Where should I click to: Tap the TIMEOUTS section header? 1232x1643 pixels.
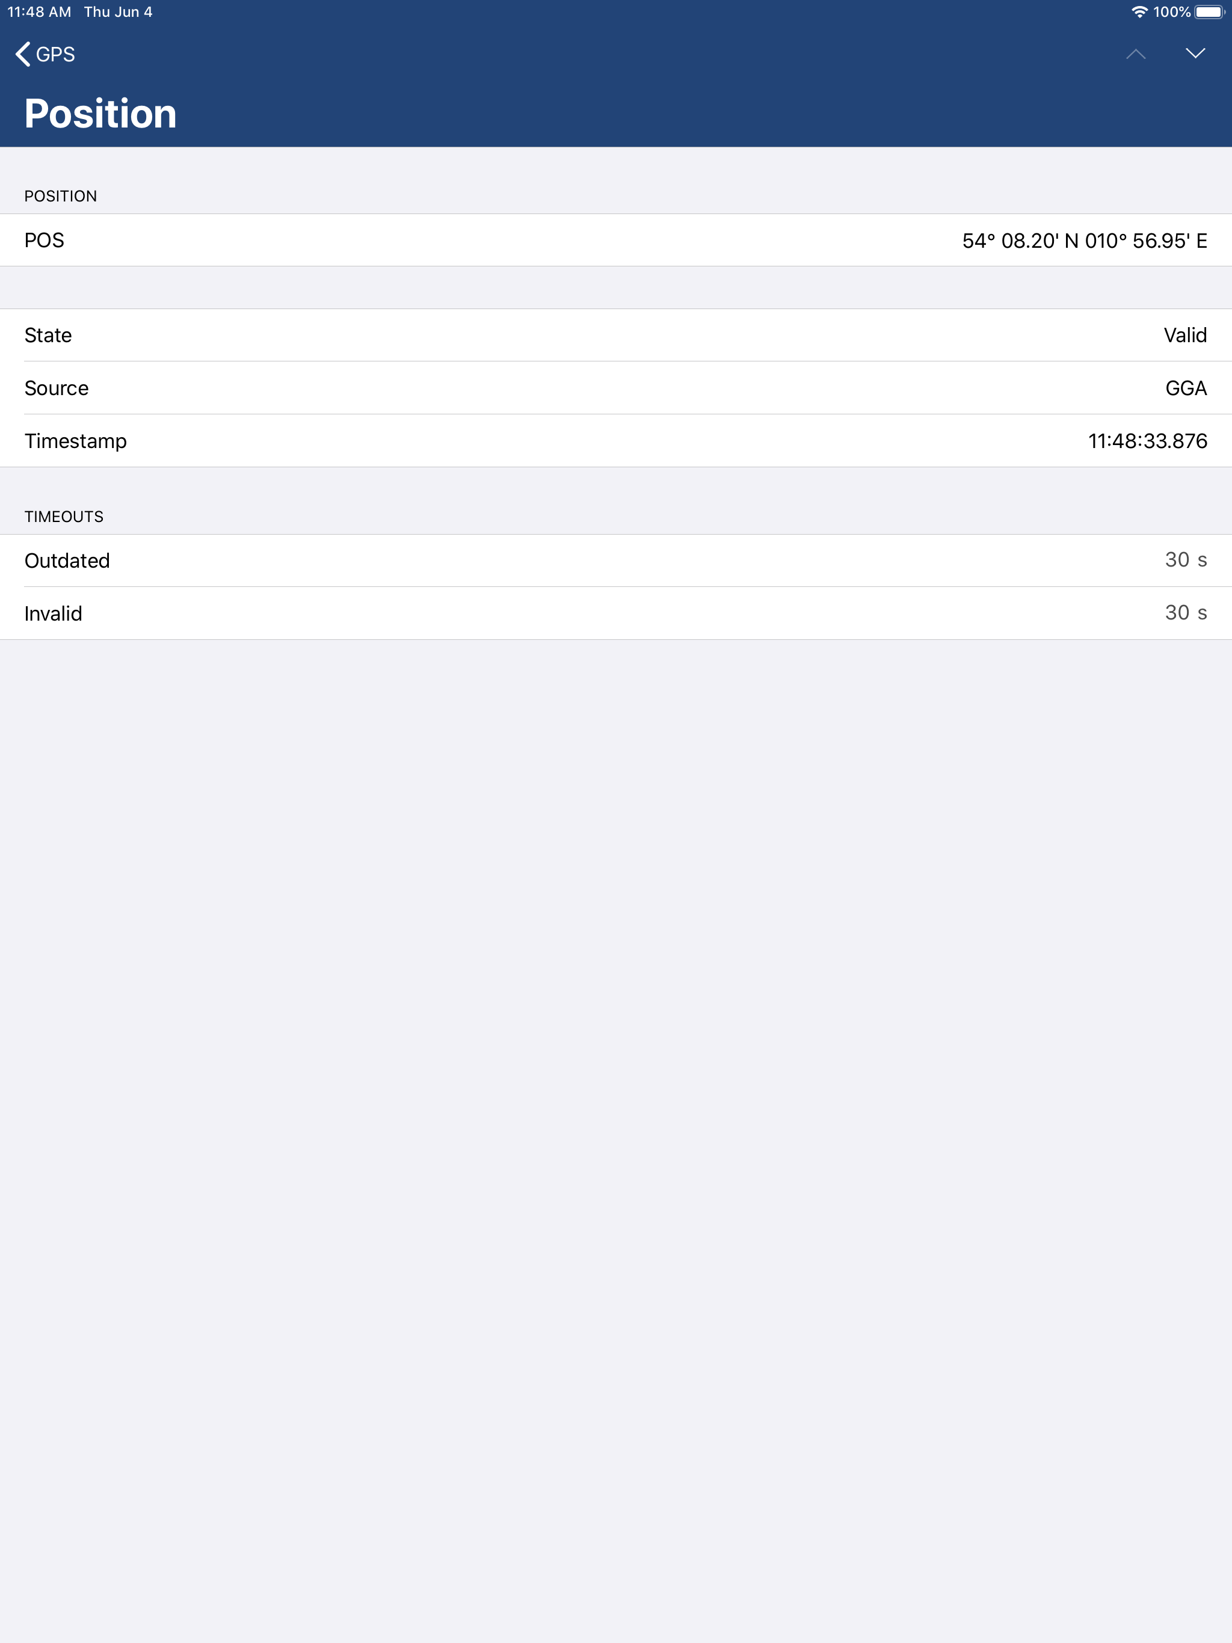tap(64, 516)
